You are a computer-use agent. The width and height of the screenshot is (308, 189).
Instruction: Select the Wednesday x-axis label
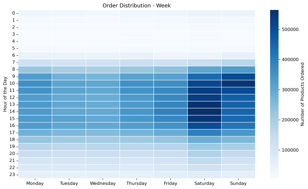pos(103,183)
